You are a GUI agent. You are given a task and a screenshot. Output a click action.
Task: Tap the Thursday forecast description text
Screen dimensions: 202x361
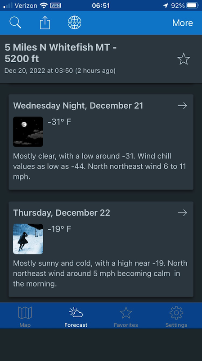point(100,273)
